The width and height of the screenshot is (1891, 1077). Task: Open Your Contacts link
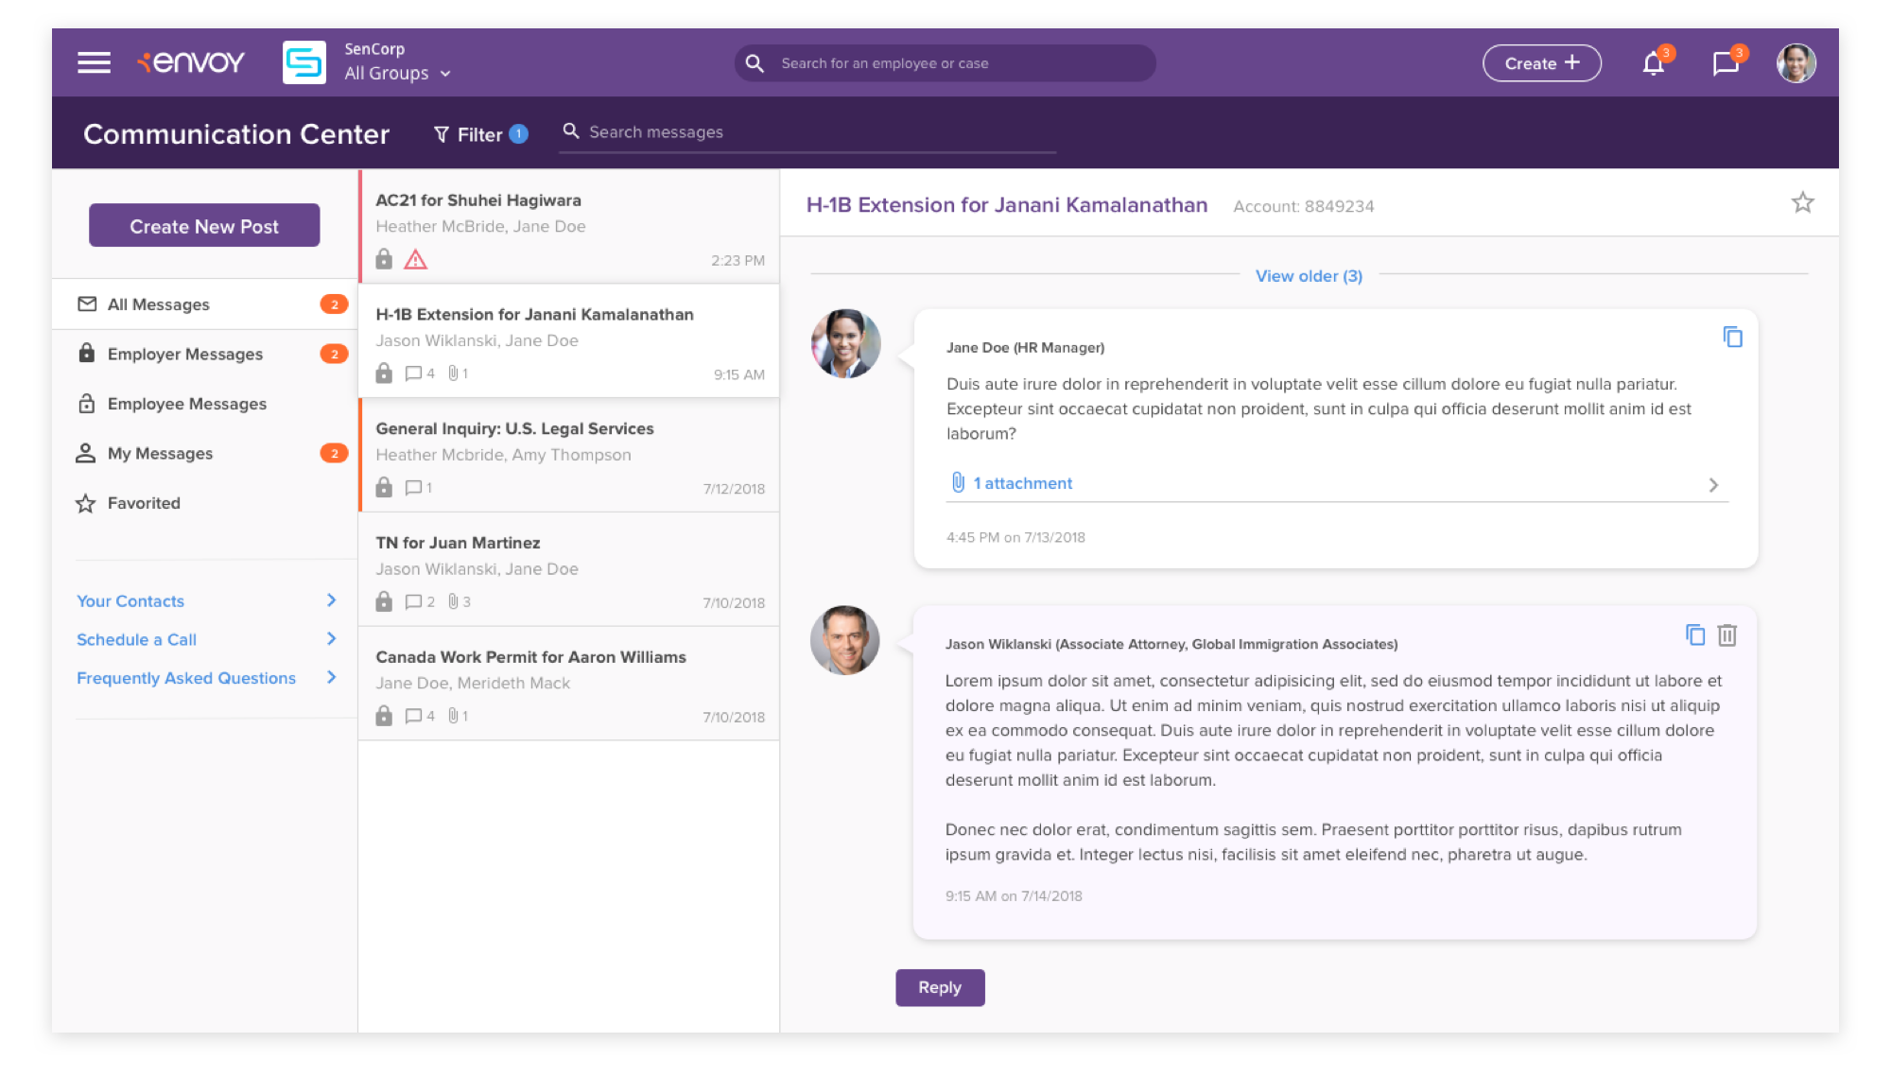[x=130, y=601]
